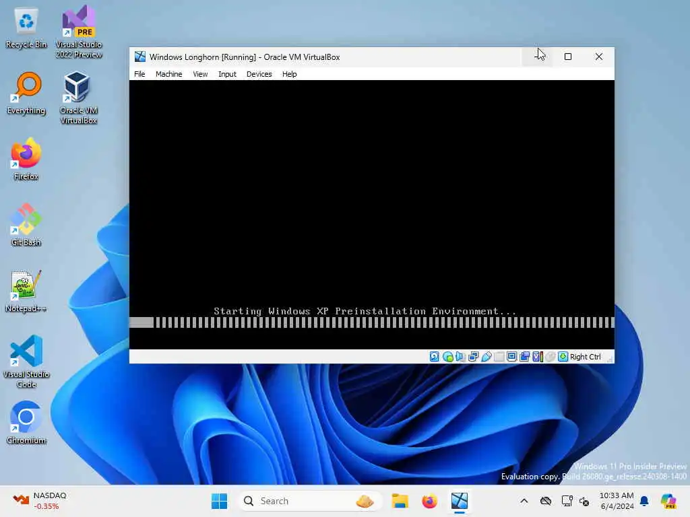Image resolution: width=690 pixels, height=517 pixels.
Task: Open Firefox from the taskbar
Action: point(429,501)
